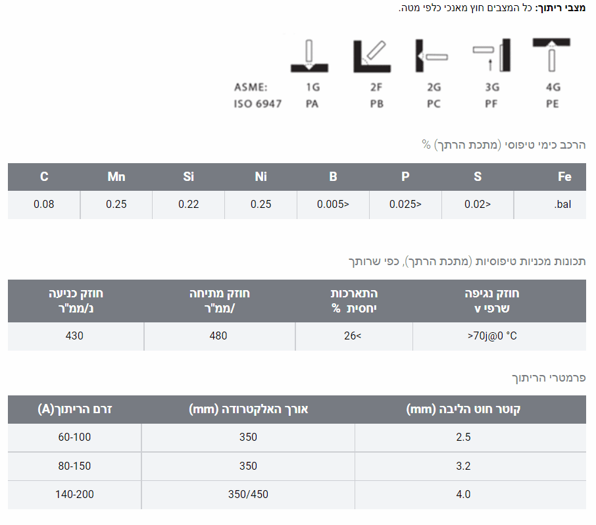This screenshot has width=596, height=525.
Task: Click the 480 tensile strength value
Action: (x=218, y=336)
